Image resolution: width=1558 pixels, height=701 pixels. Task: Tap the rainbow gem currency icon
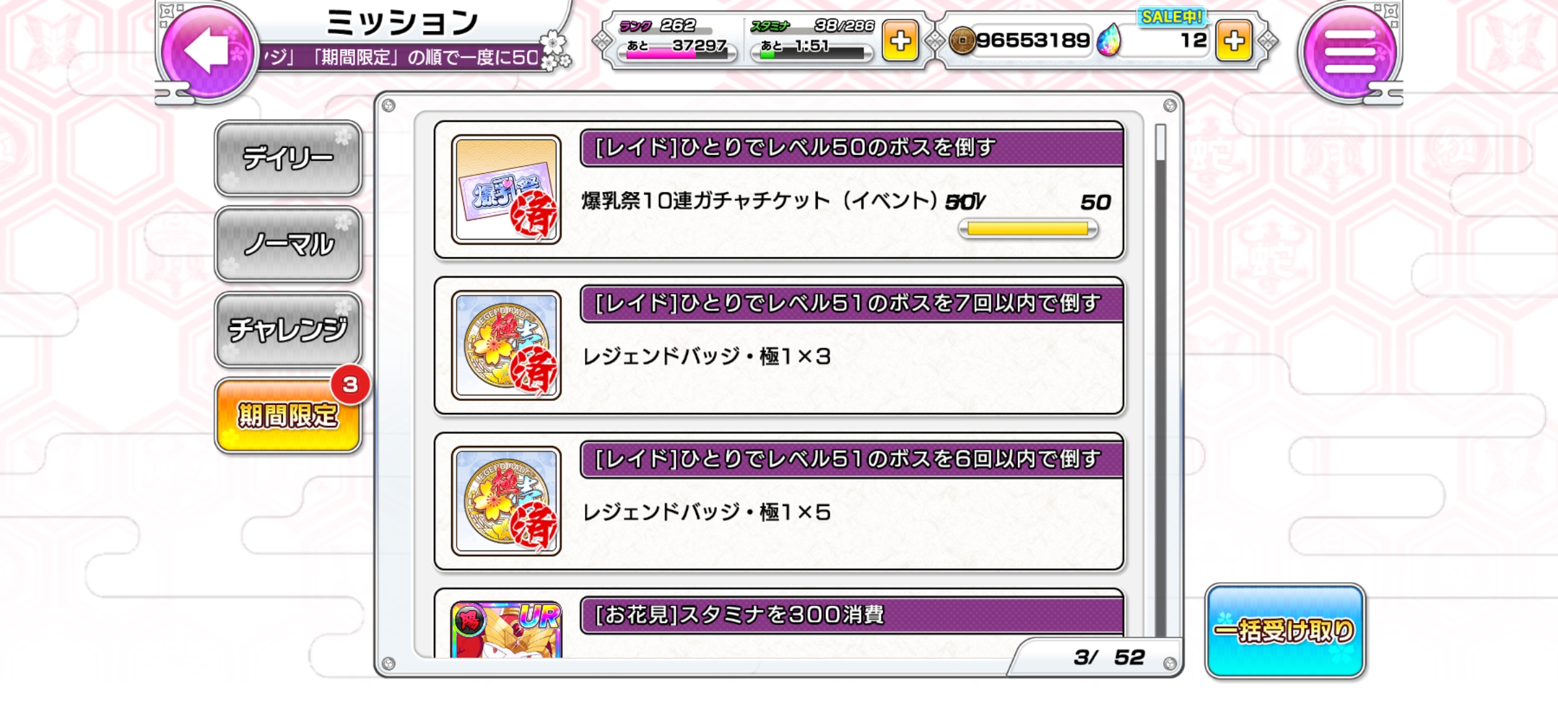(1109, 40)
